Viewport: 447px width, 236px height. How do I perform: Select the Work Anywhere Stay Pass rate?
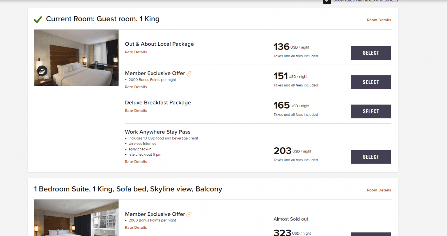[371, 157]
